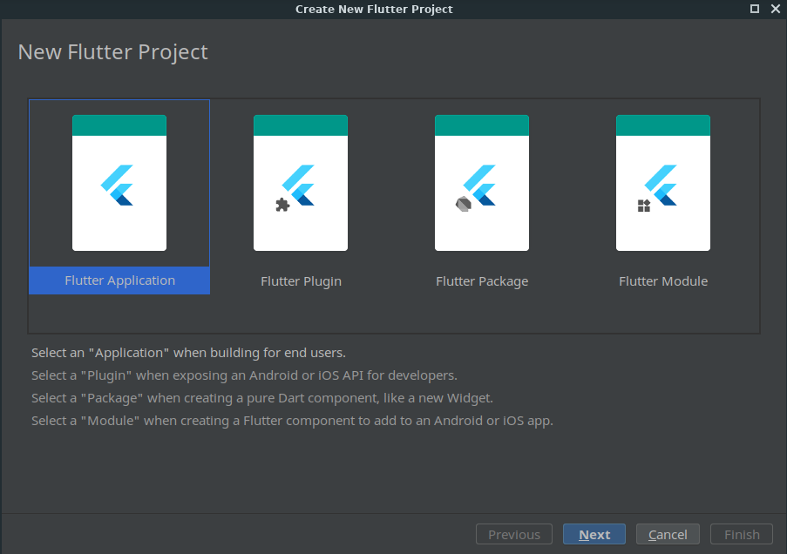This screenshot has height=554, width=787.
Task: Click the Module description line of text
Action: [x=292, y=421]
